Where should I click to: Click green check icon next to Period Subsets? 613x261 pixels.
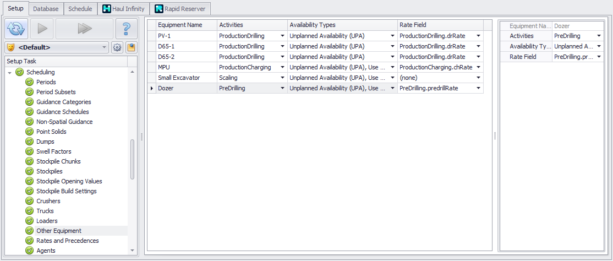click(29, 92)
